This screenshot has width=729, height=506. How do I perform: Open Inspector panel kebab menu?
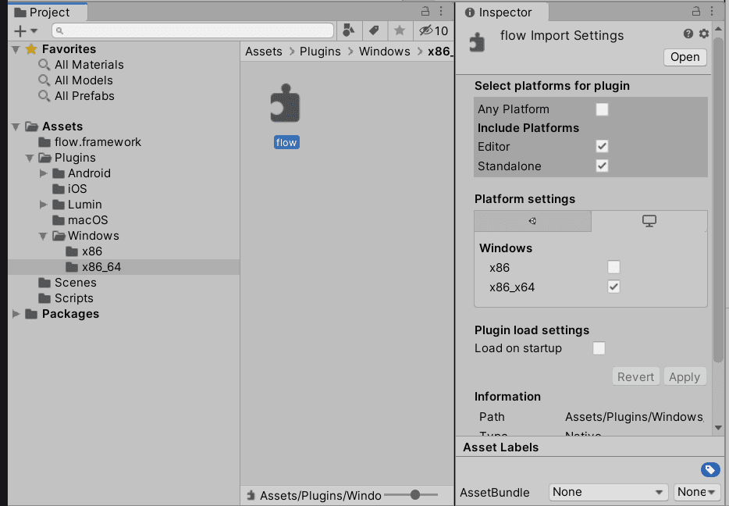click(712, 11)
